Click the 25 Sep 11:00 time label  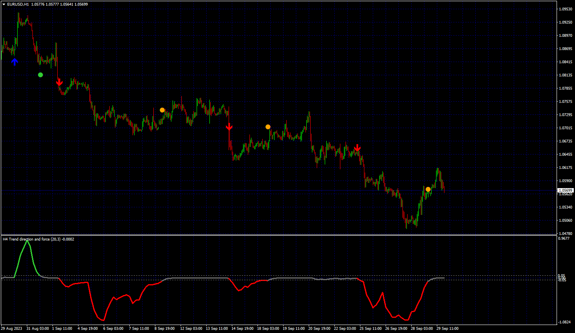(371, 328)
